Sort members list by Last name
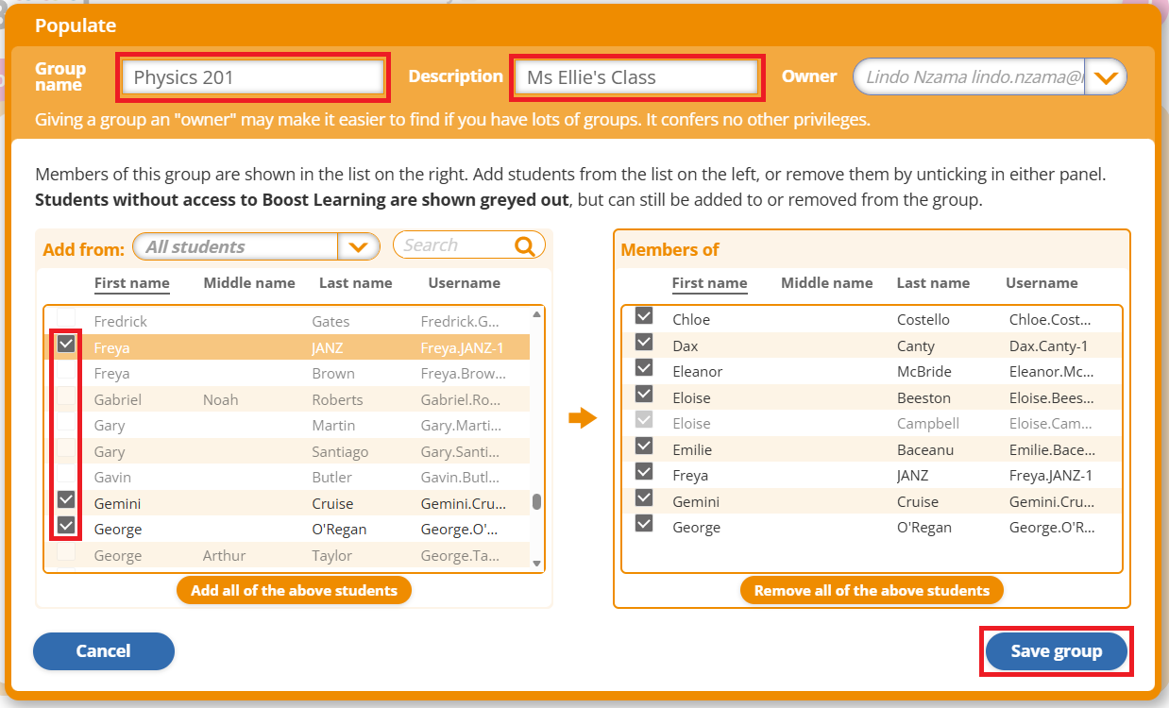 click(932, 283)
